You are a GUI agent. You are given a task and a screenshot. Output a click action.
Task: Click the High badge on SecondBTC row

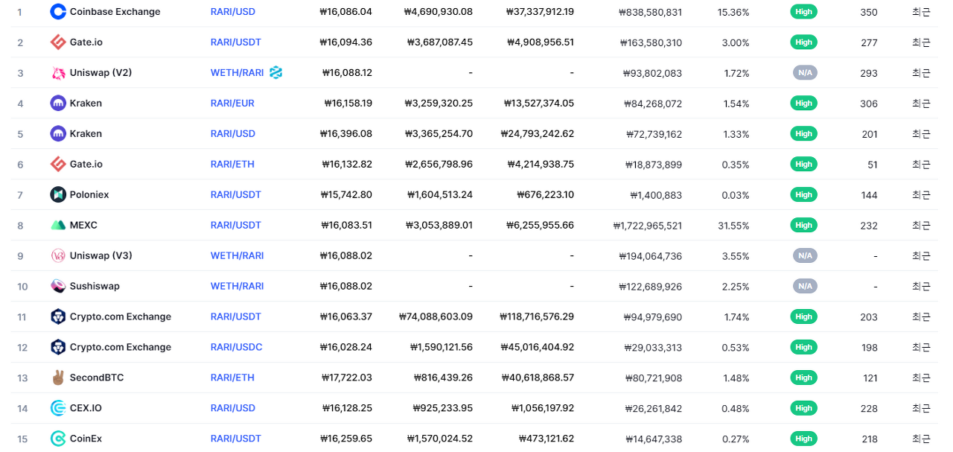804,378
